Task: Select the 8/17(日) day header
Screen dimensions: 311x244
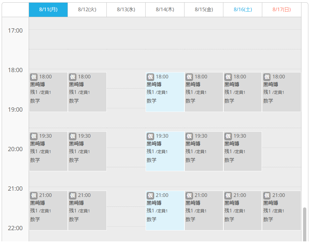Action: pos(281,10)
